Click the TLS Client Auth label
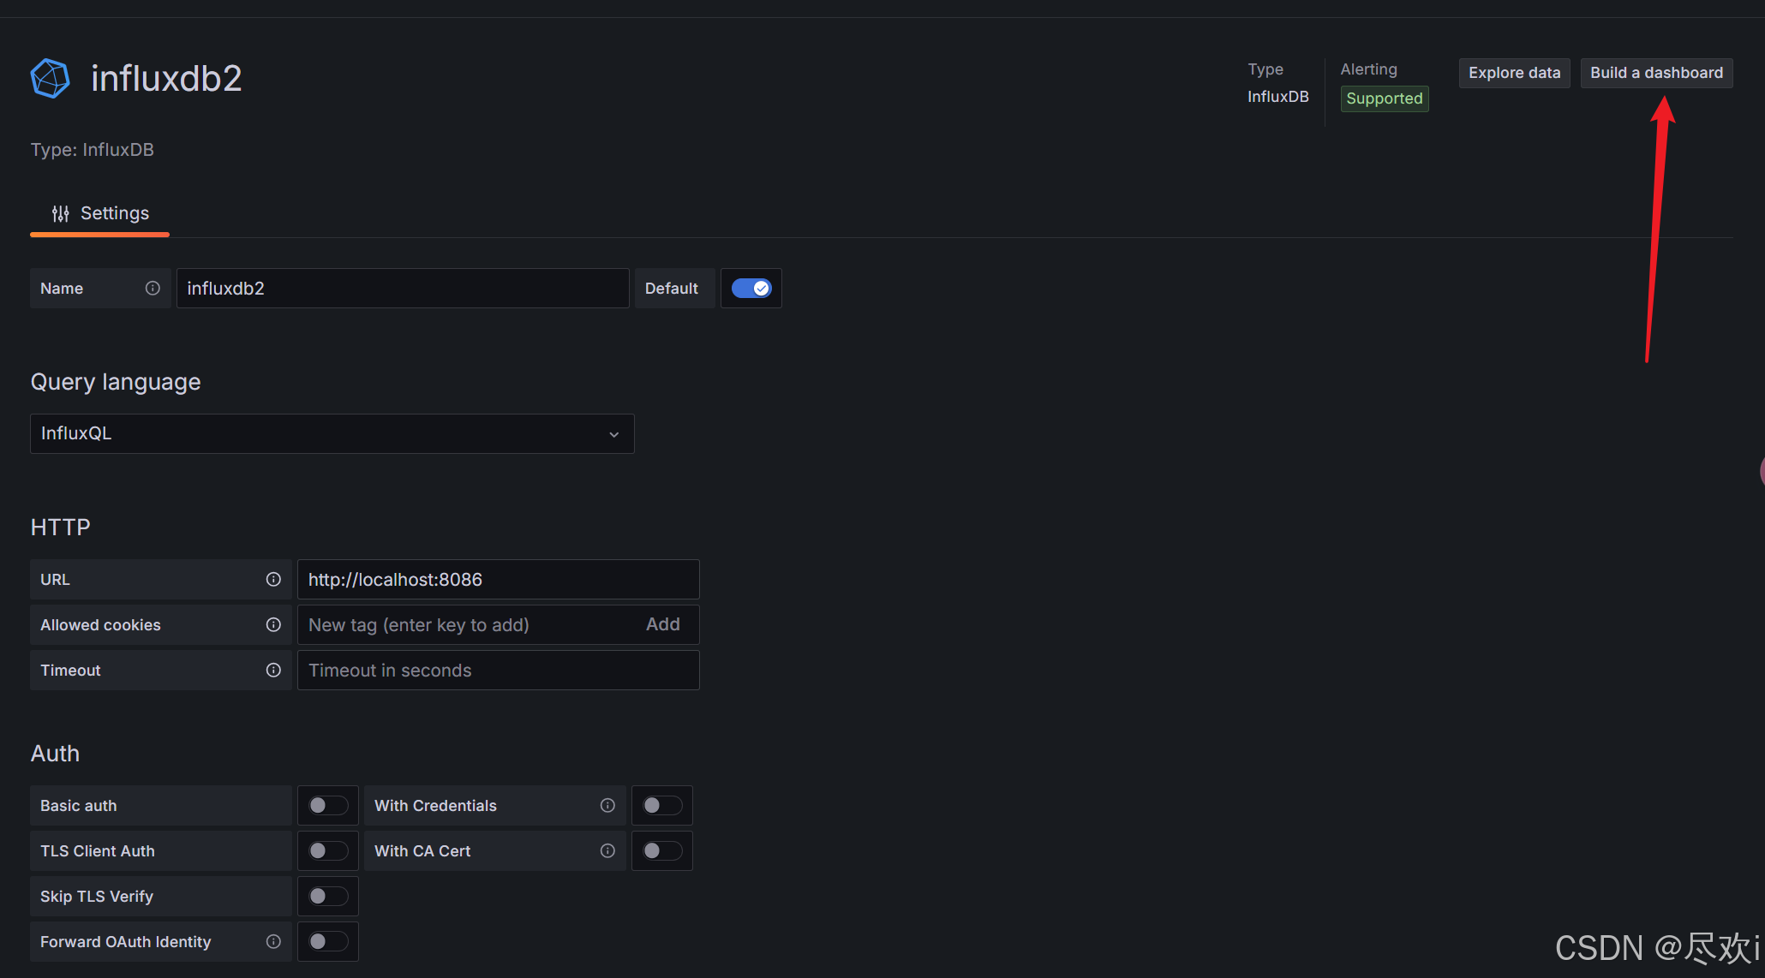This screenshot has height=978, width=1765. (x=98, y=851)
